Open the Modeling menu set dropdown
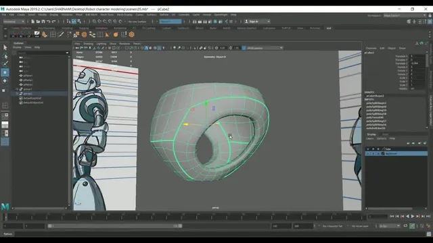The image size is (433, 243). coord(14,22)
